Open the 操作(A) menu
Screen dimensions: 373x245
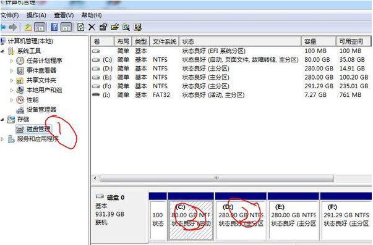(36, 15)
